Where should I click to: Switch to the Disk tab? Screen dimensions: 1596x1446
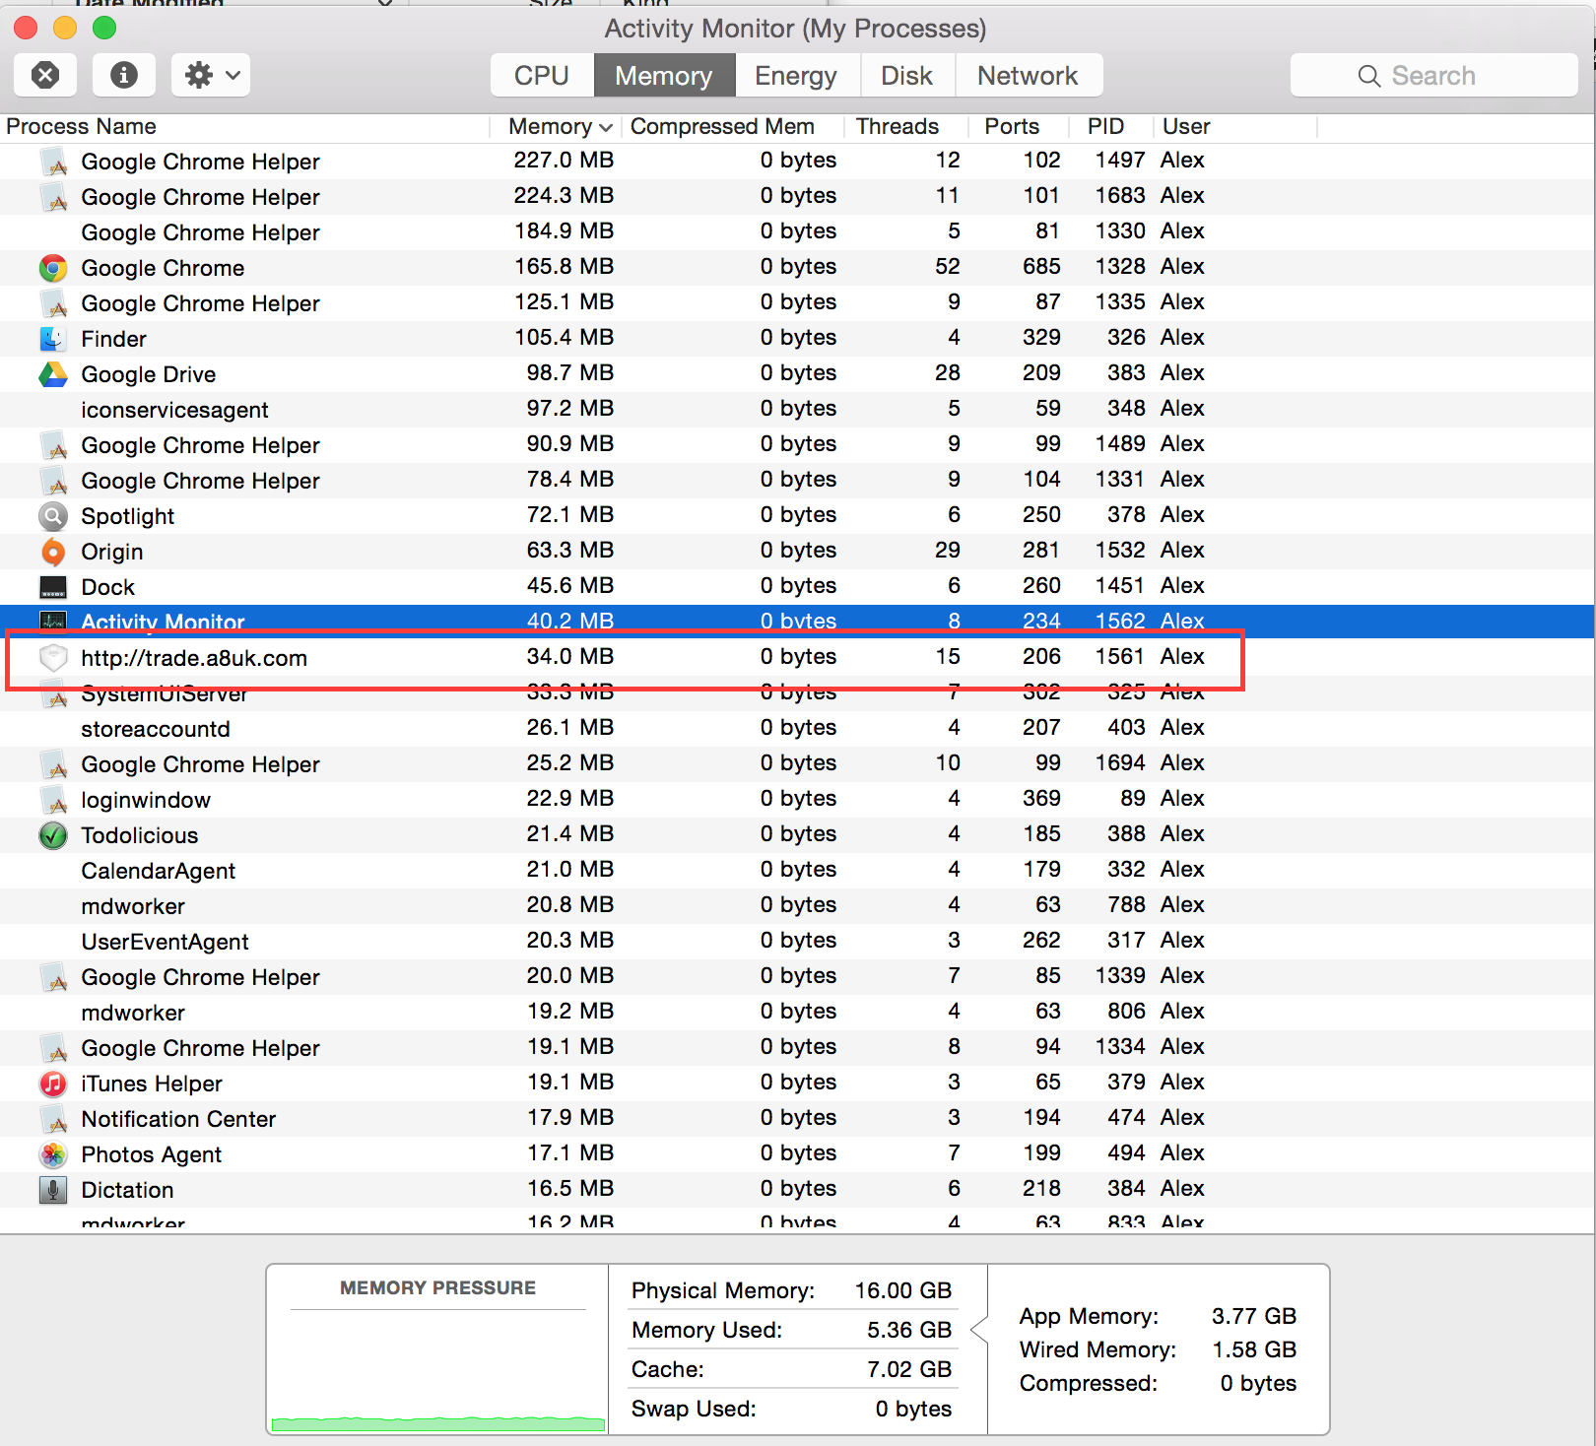[906, 75]
